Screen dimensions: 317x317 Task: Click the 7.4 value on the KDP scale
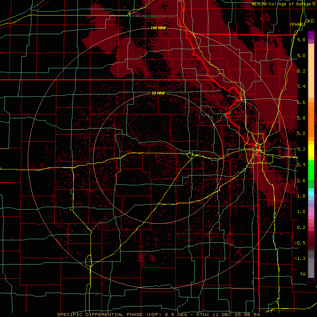pyautogui.click(x=301, y=87)
